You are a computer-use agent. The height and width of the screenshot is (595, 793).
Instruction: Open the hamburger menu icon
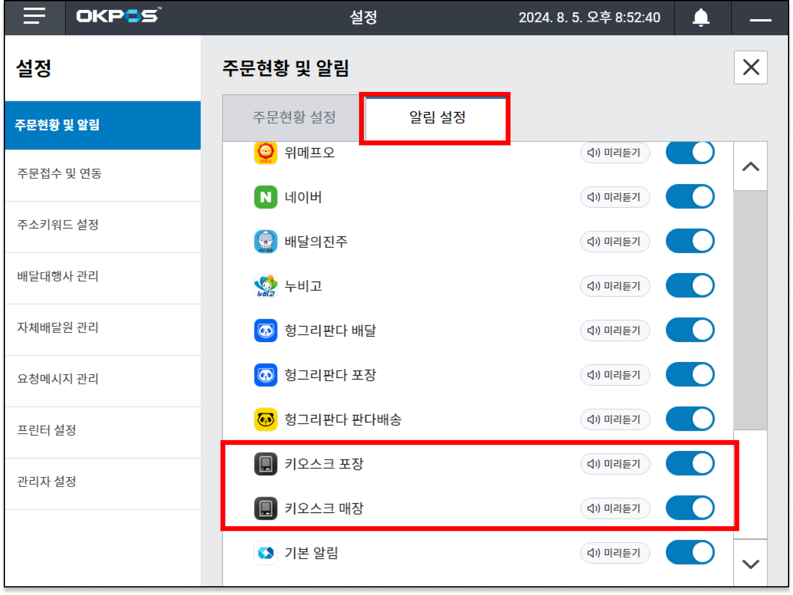tap(34, 16)
